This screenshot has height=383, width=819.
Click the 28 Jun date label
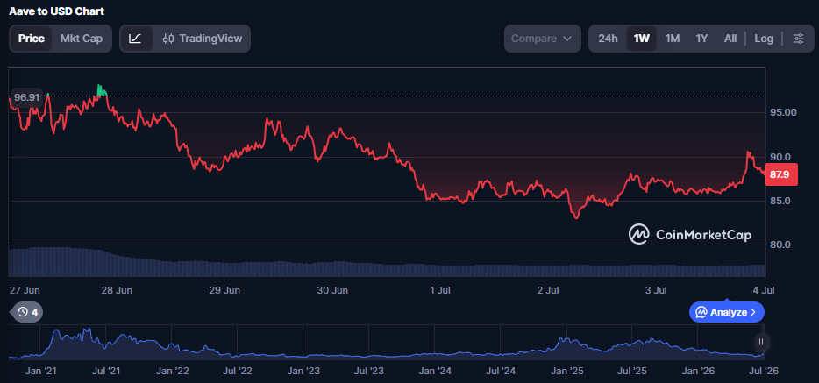[x=117, y=290]
